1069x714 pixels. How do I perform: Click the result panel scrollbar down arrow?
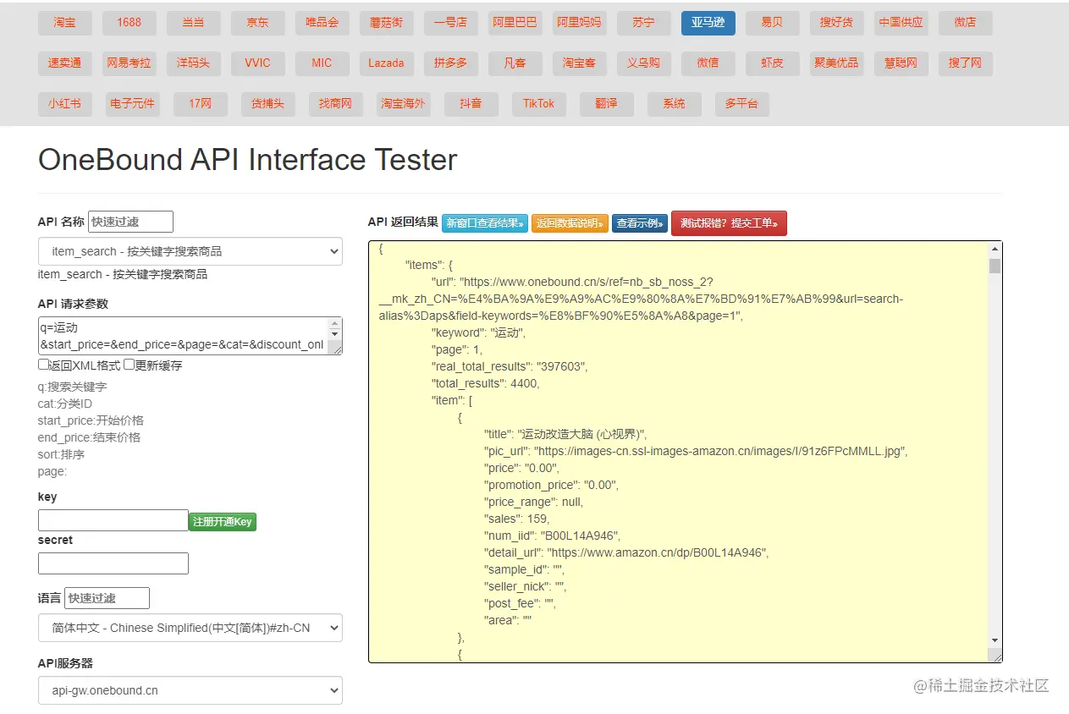pyautogui.click(x=995, y=640)
